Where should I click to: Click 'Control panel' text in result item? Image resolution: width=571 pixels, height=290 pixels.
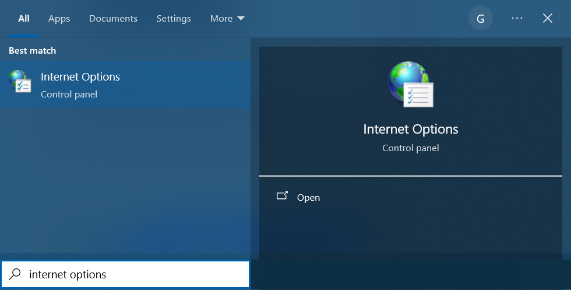click(69, 94)
